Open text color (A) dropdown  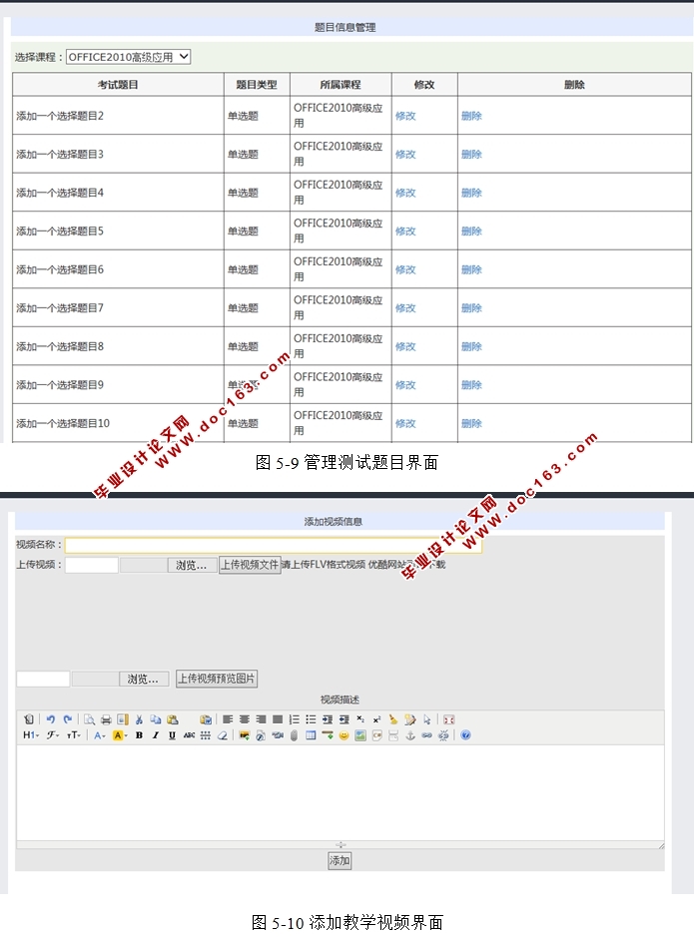tap(99, 735)
